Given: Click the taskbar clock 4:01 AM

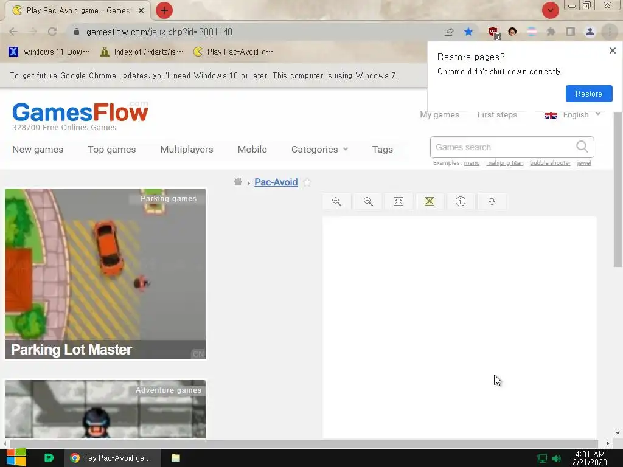Looking at the screenshot, I should pos(590,458).
